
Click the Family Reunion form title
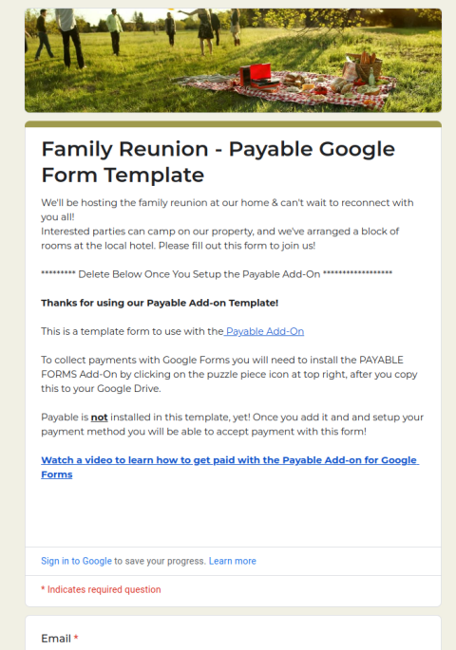(x=218, y=161)
